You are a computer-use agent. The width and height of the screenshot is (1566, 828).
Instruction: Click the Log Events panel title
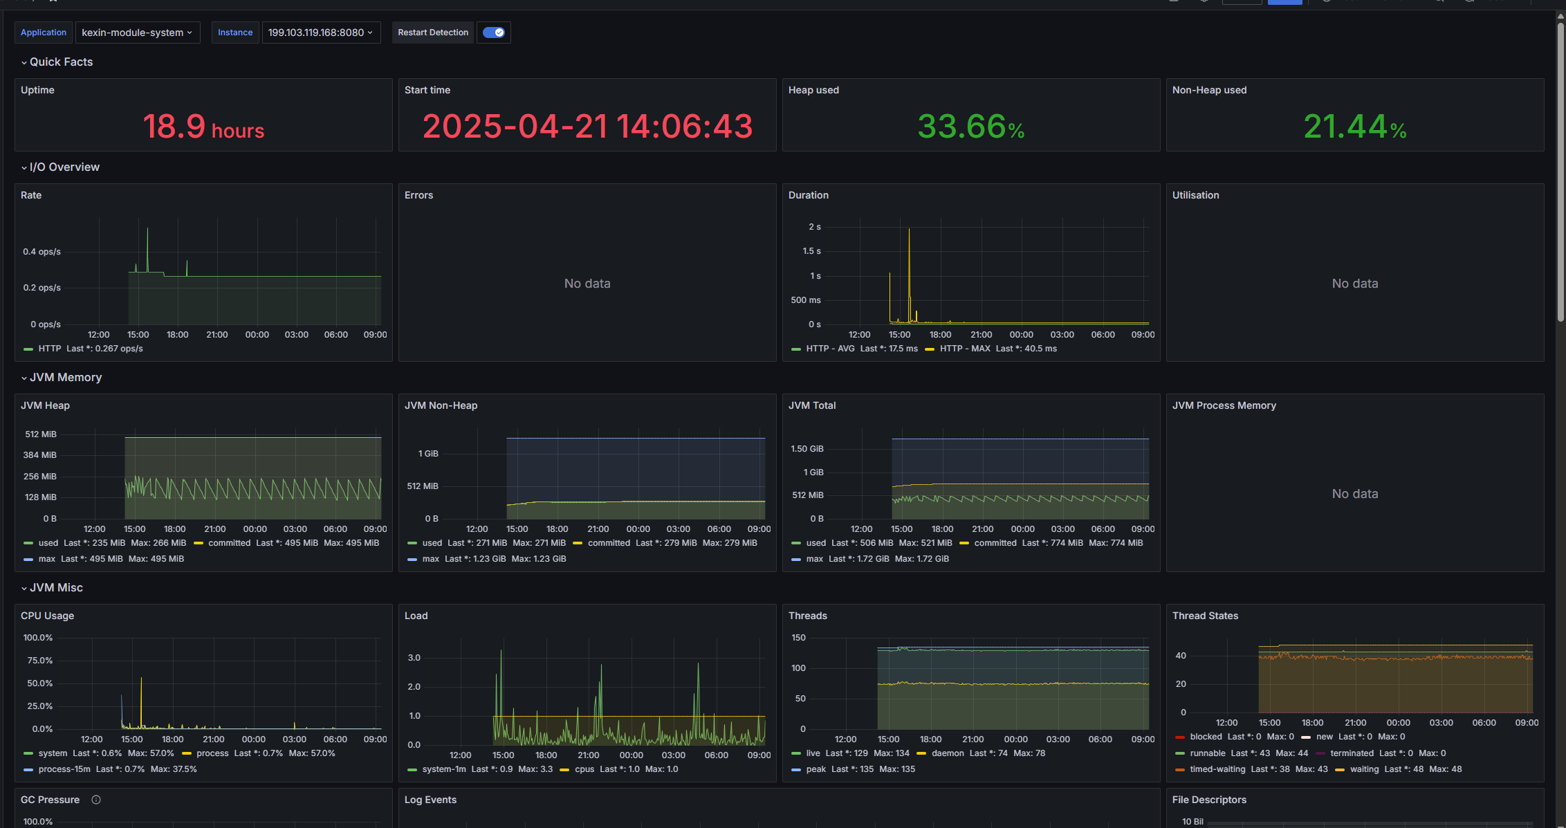pos(430,800)
